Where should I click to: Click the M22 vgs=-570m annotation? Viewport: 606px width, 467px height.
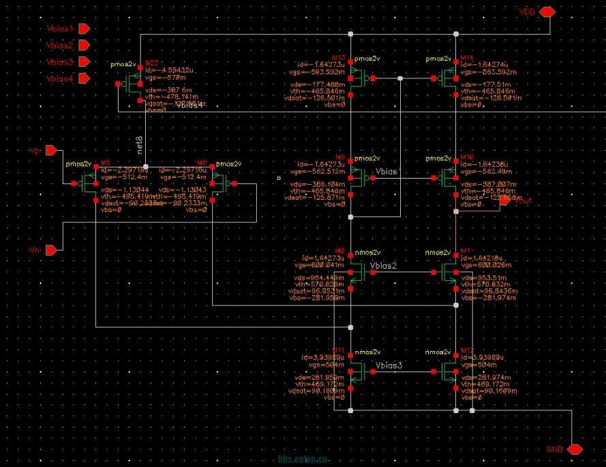(166, 77)
